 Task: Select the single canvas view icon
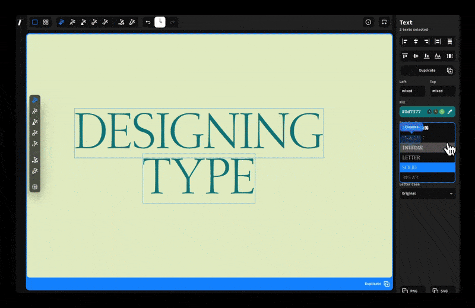[35, 22]
